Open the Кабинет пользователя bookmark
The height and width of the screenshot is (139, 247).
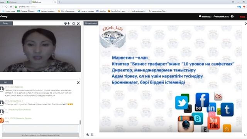(46, 11)
